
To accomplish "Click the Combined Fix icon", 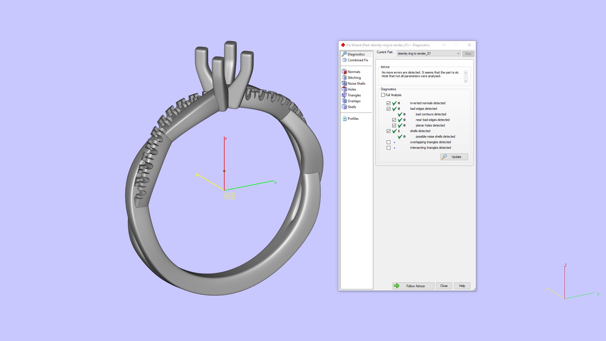I will (344, 60).
